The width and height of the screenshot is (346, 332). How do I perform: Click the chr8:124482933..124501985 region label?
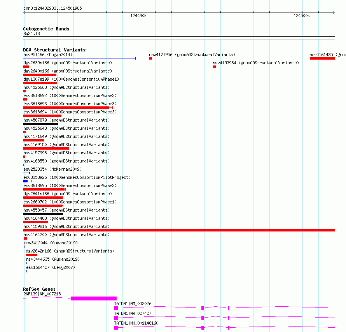(x=52, y=8)
